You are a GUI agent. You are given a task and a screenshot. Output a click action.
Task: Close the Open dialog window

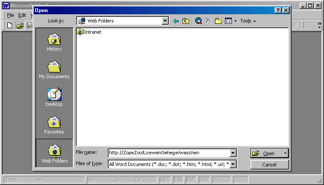pyautogui.click(x=286, y=10)
